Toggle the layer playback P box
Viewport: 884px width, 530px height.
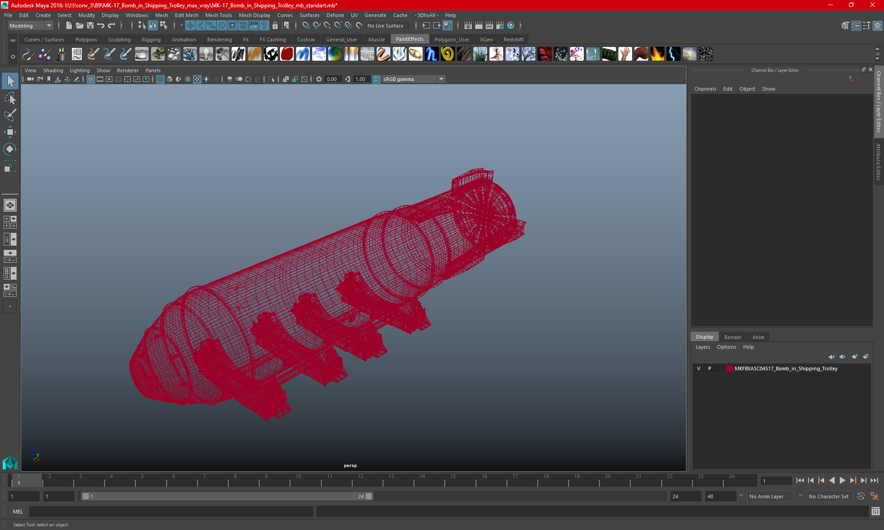[710, 369]
